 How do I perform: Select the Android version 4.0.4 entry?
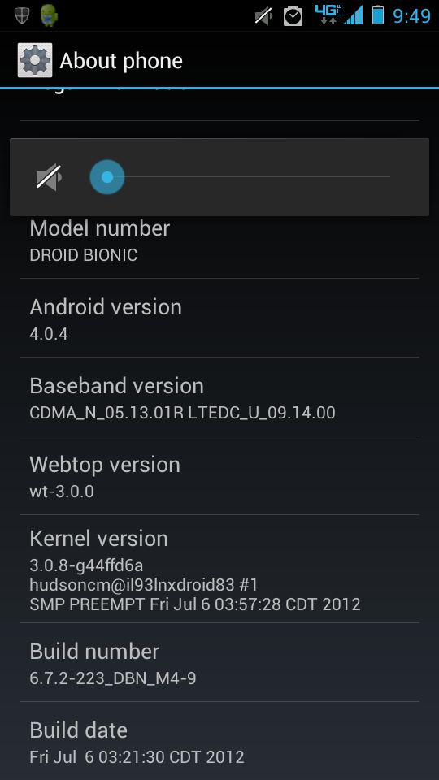(x=219, y=318)
